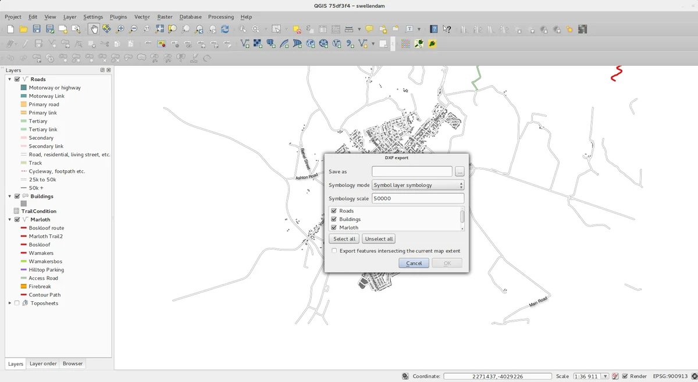Click the Add Raster Layer icon
Screen dimensions: 698x382
[258, 44]
